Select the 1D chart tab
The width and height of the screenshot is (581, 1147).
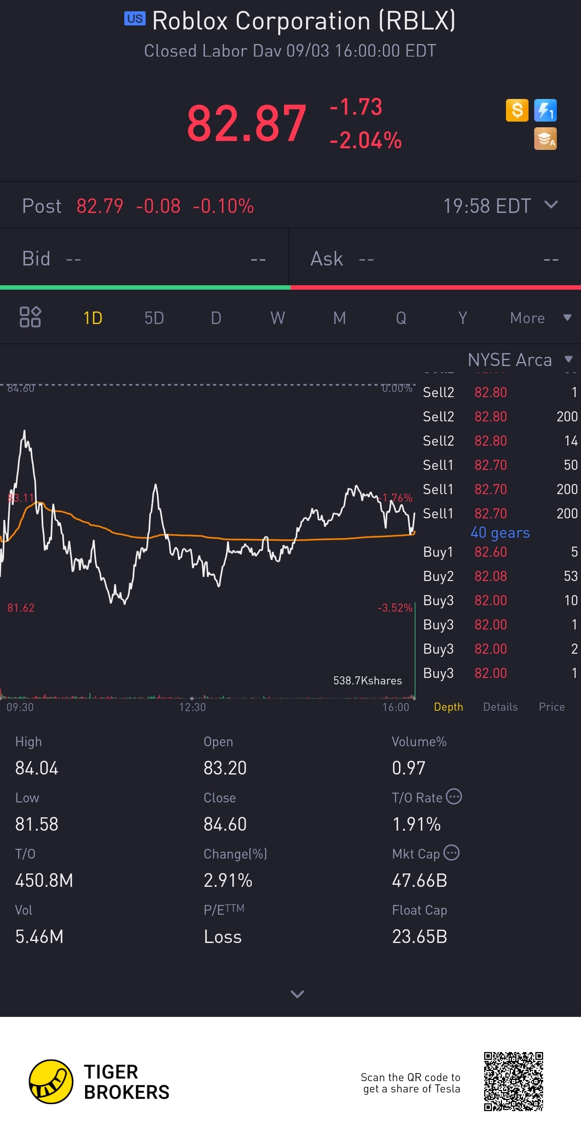pos(93,318)
